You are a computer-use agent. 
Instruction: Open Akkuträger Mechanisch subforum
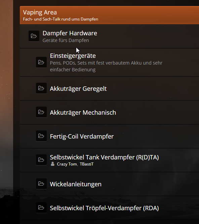[x=83, y=112]
